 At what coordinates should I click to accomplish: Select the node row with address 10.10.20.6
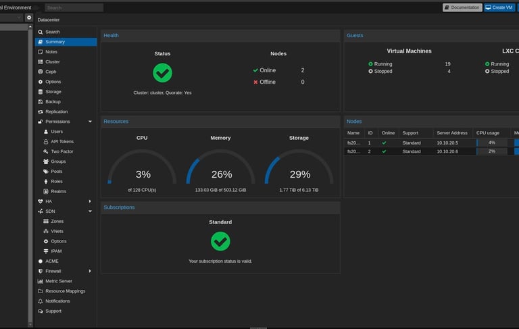(432, 151)
